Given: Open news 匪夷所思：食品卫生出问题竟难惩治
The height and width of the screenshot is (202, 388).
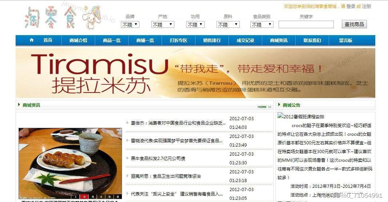Looking at the screenshot, I should (166, 176).
